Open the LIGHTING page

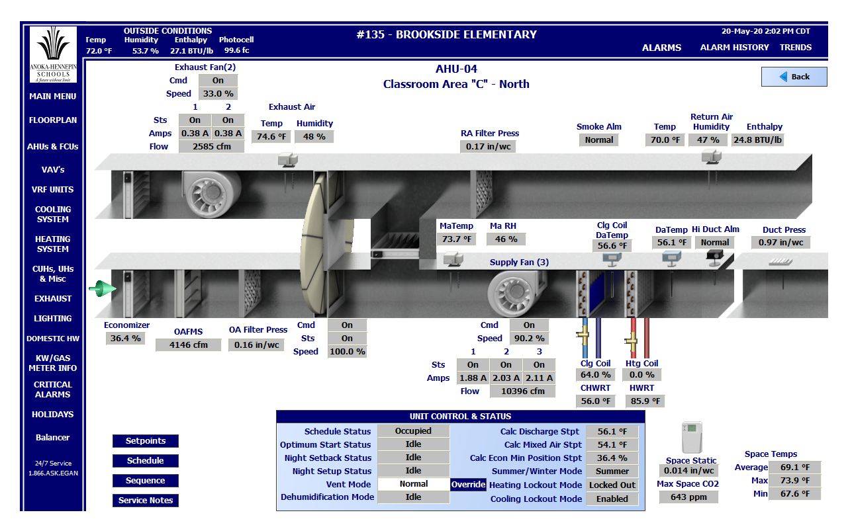(53, 319)
